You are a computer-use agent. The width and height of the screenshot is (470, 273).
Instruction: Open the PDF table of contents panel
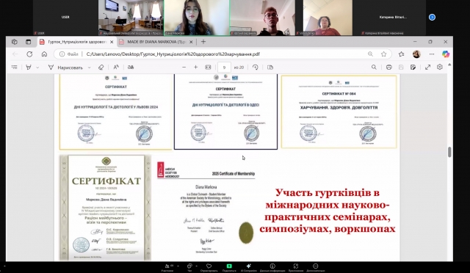(15, 67)
